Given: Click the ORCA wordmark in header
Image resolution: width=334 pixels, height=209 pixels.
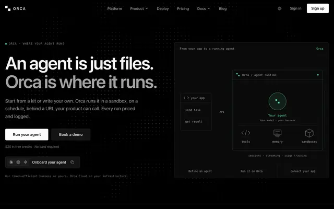Looking at the screenshot, I should [x=19, y=8].
